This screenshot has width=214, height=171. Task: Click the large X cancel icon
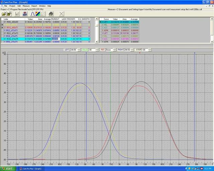pos(62,14)
